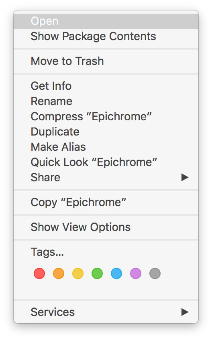212x340 pixels.
Task: Select the Rename option
Action: pos(106,101)
